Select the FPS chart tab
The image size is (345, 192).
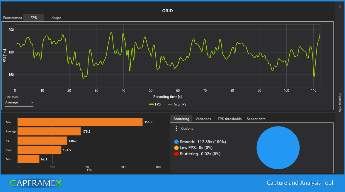point(34,18)
